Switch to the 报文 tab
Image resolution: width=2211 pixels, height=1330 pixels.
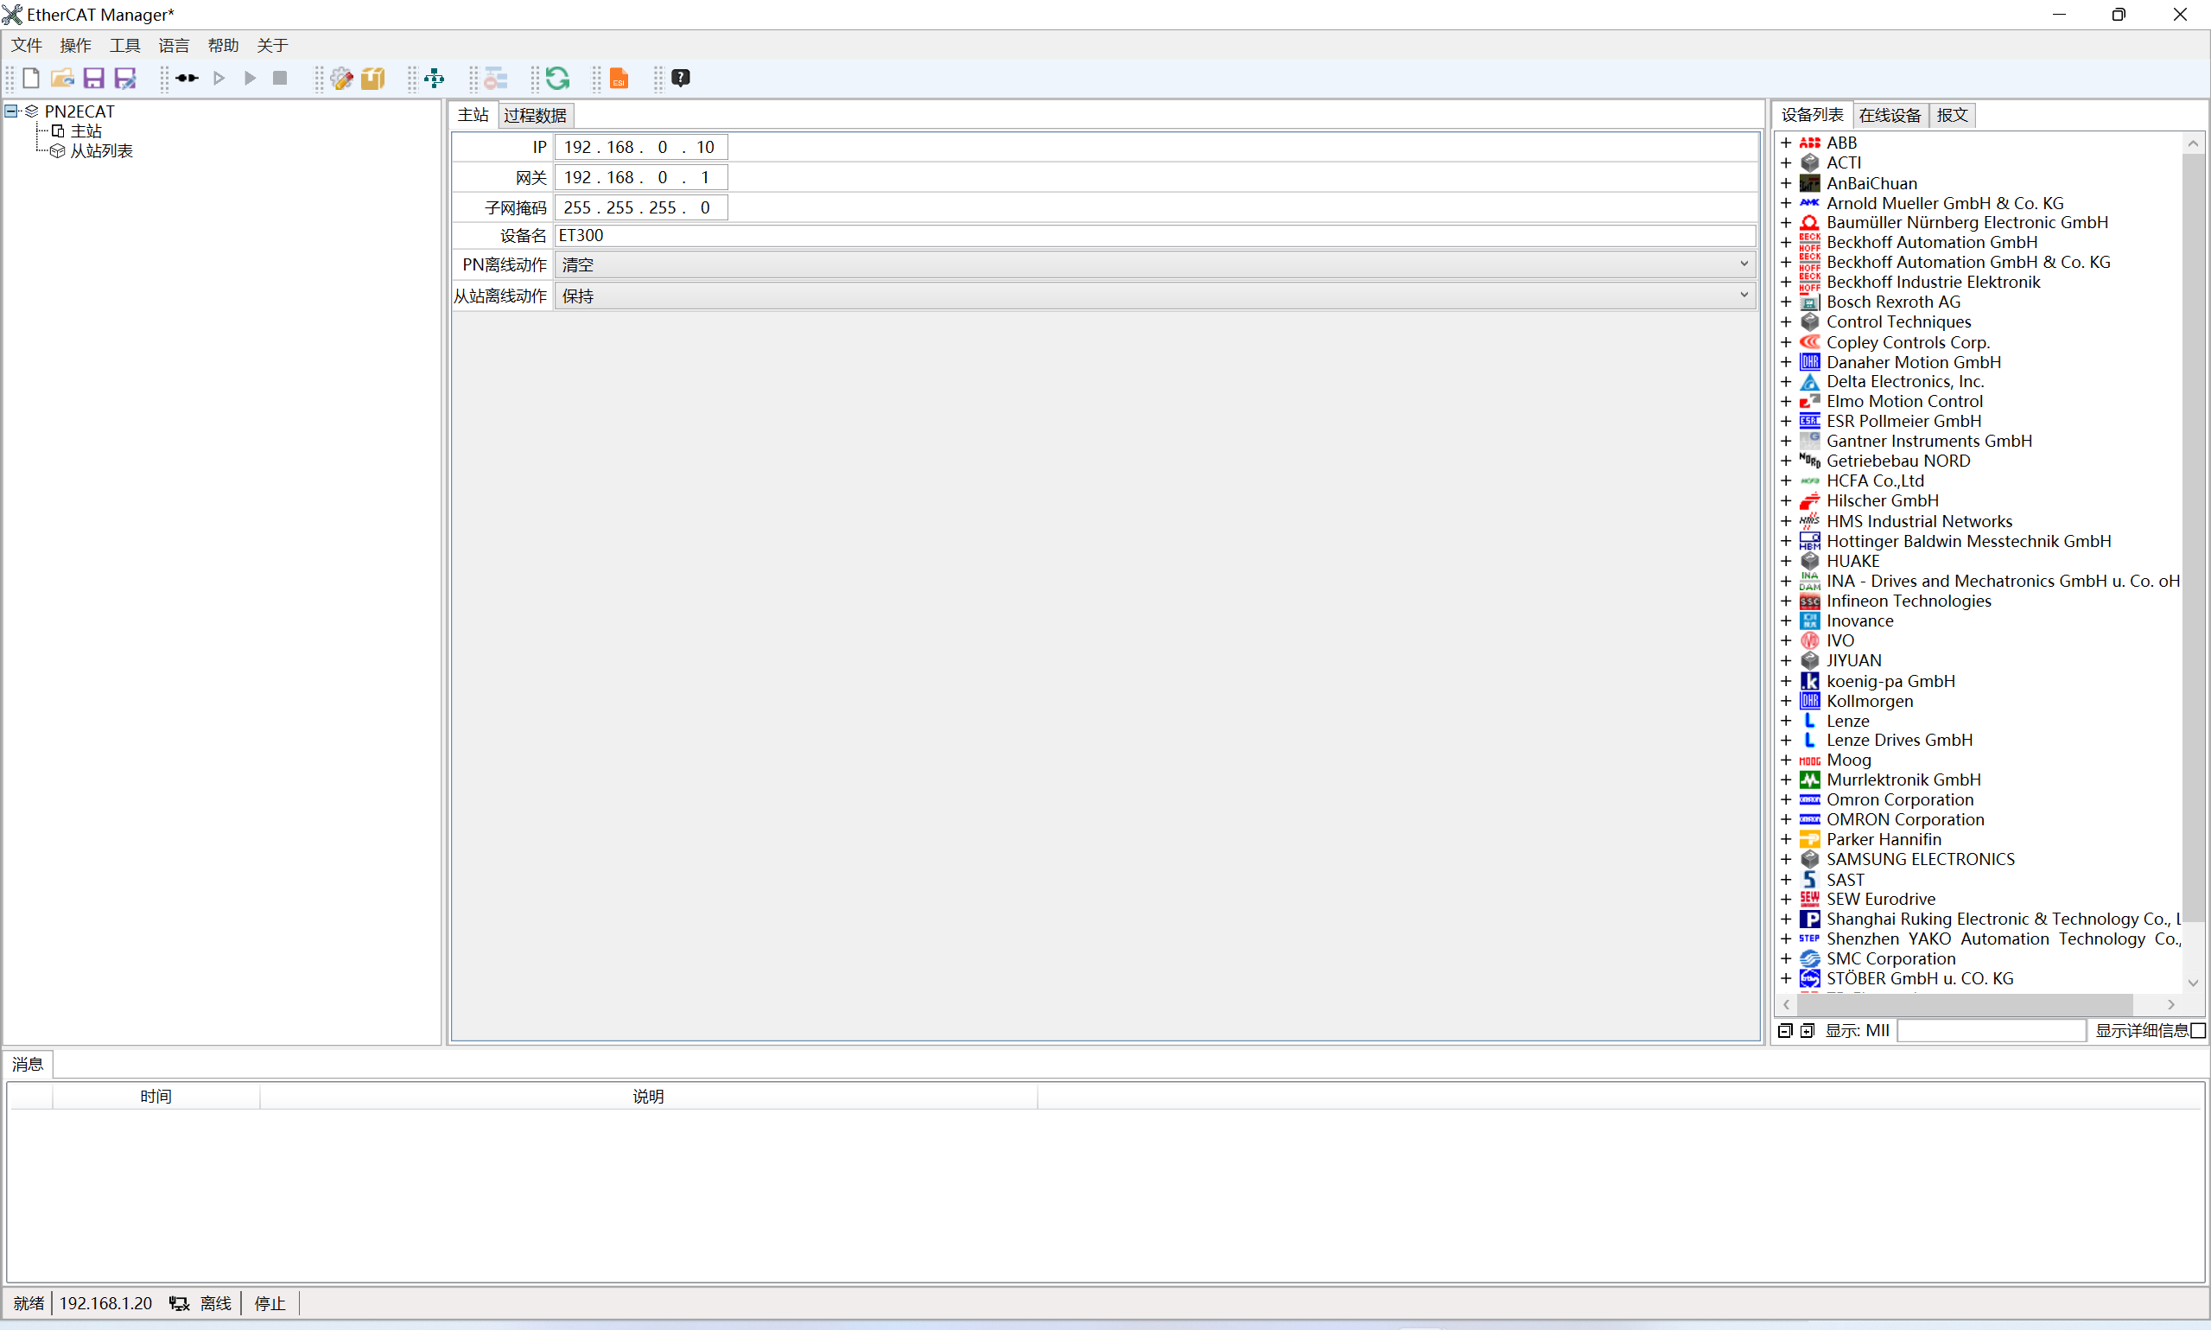pyautogui.click(x=1952, y=115)
